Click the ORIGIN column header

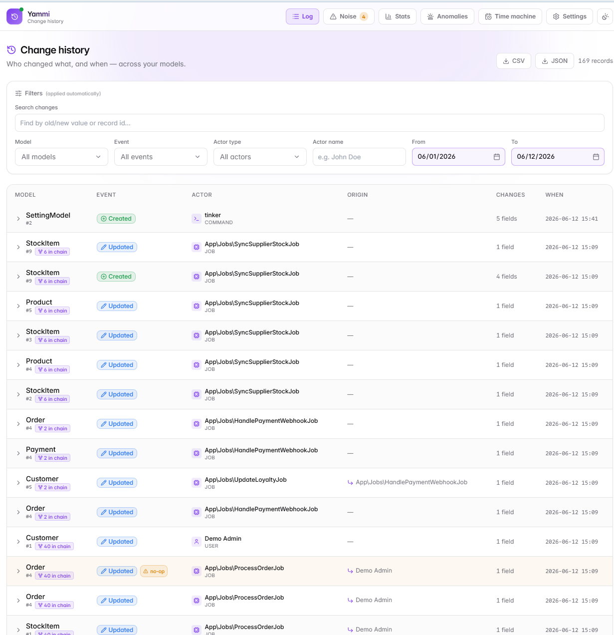(358, 195)
